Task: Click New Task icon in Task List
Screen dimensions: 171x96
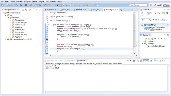Action: 142,13
